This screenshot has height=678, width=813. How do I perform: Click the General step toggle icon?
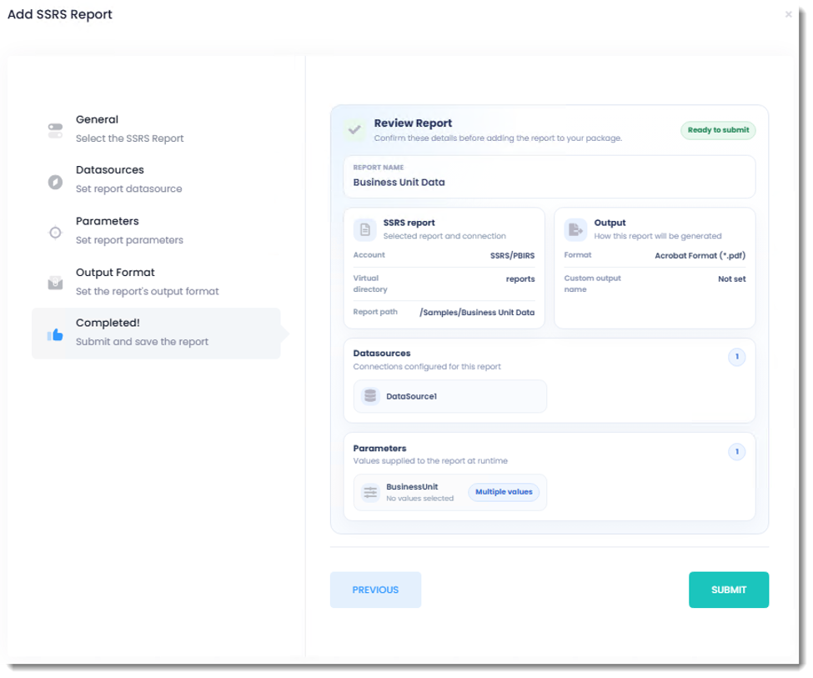[56, 131]
